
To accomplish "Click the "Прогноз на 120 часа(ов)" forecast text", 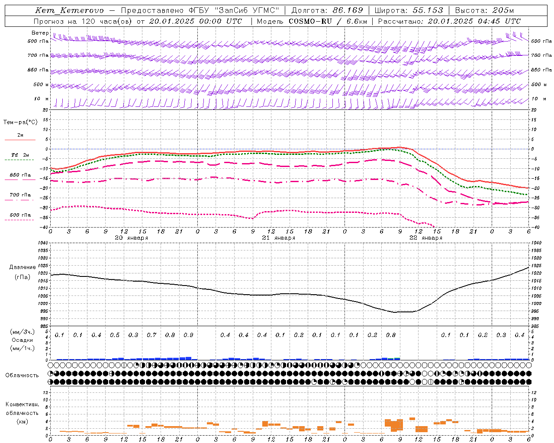I will 83,21.
